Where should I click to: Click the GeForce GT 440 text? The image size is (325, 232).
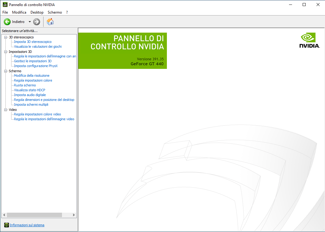coord(147,64)
